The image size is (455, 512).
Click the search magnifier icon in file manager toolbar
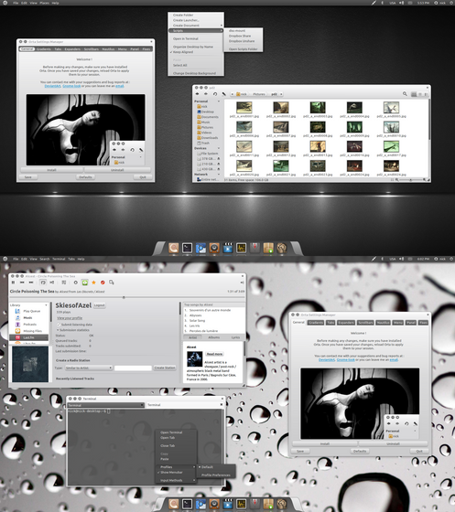(405, 94)
